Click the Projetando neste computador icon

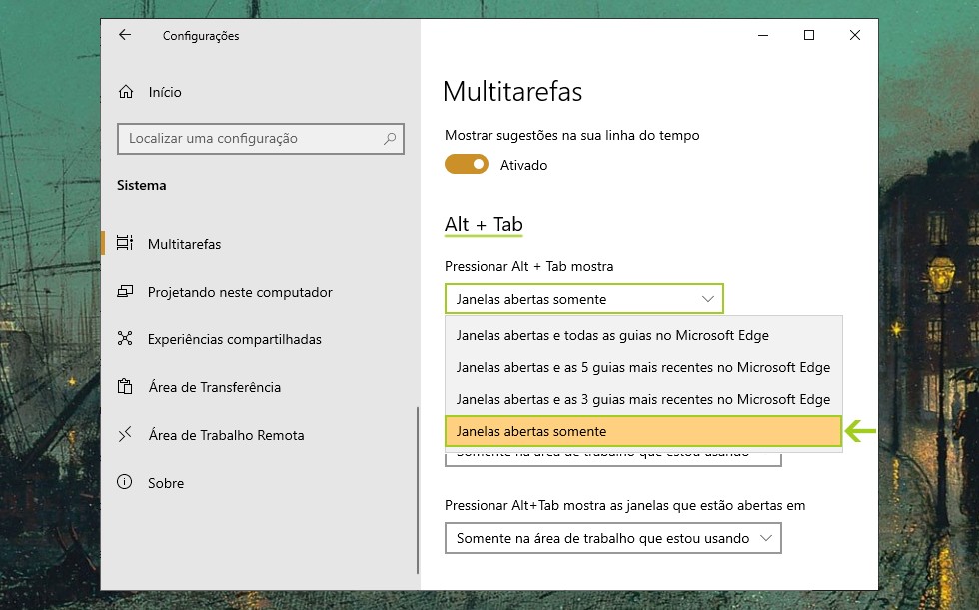(x=125, y=292)
